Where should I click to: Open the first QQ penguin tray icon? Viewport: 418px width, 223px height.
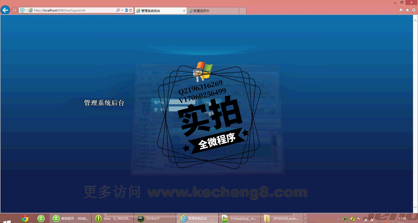[365, 219]
